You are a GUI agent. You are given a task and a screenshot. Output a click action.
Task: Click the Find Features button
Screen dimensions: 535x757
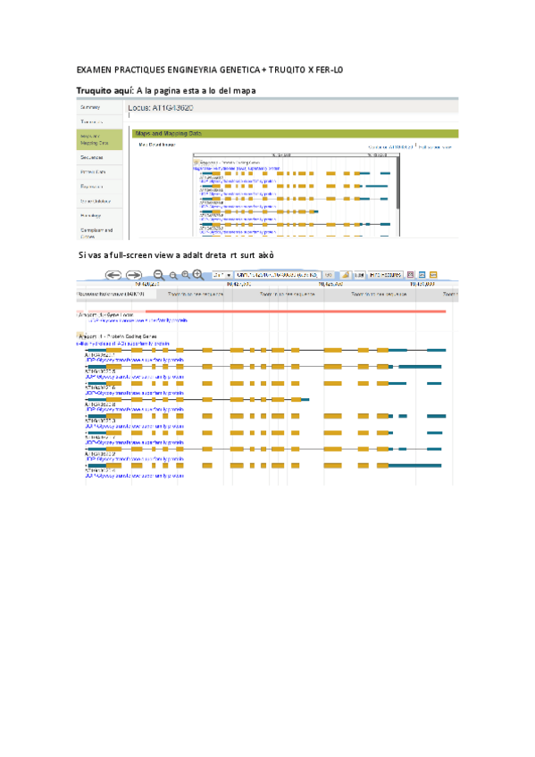pos(385,275)
